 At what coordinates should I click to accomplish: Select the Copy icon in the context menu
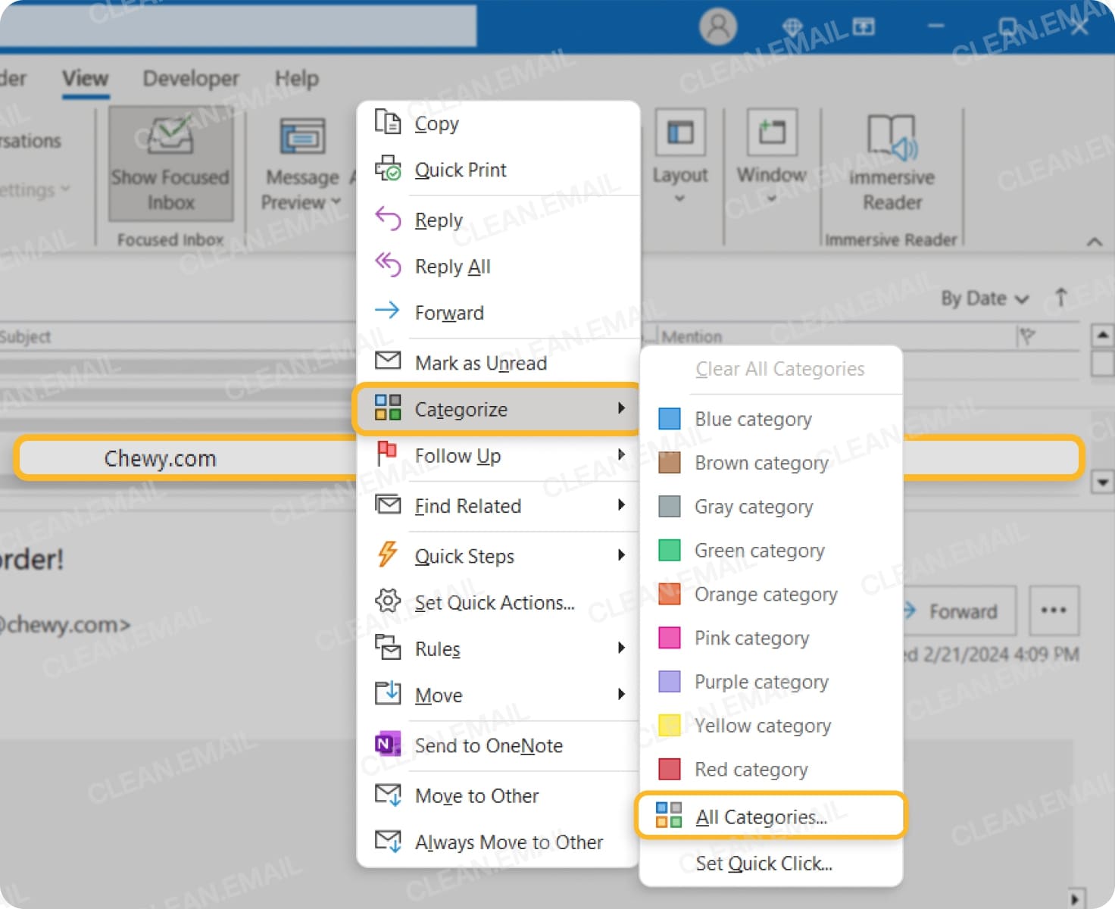coord(388,122)
